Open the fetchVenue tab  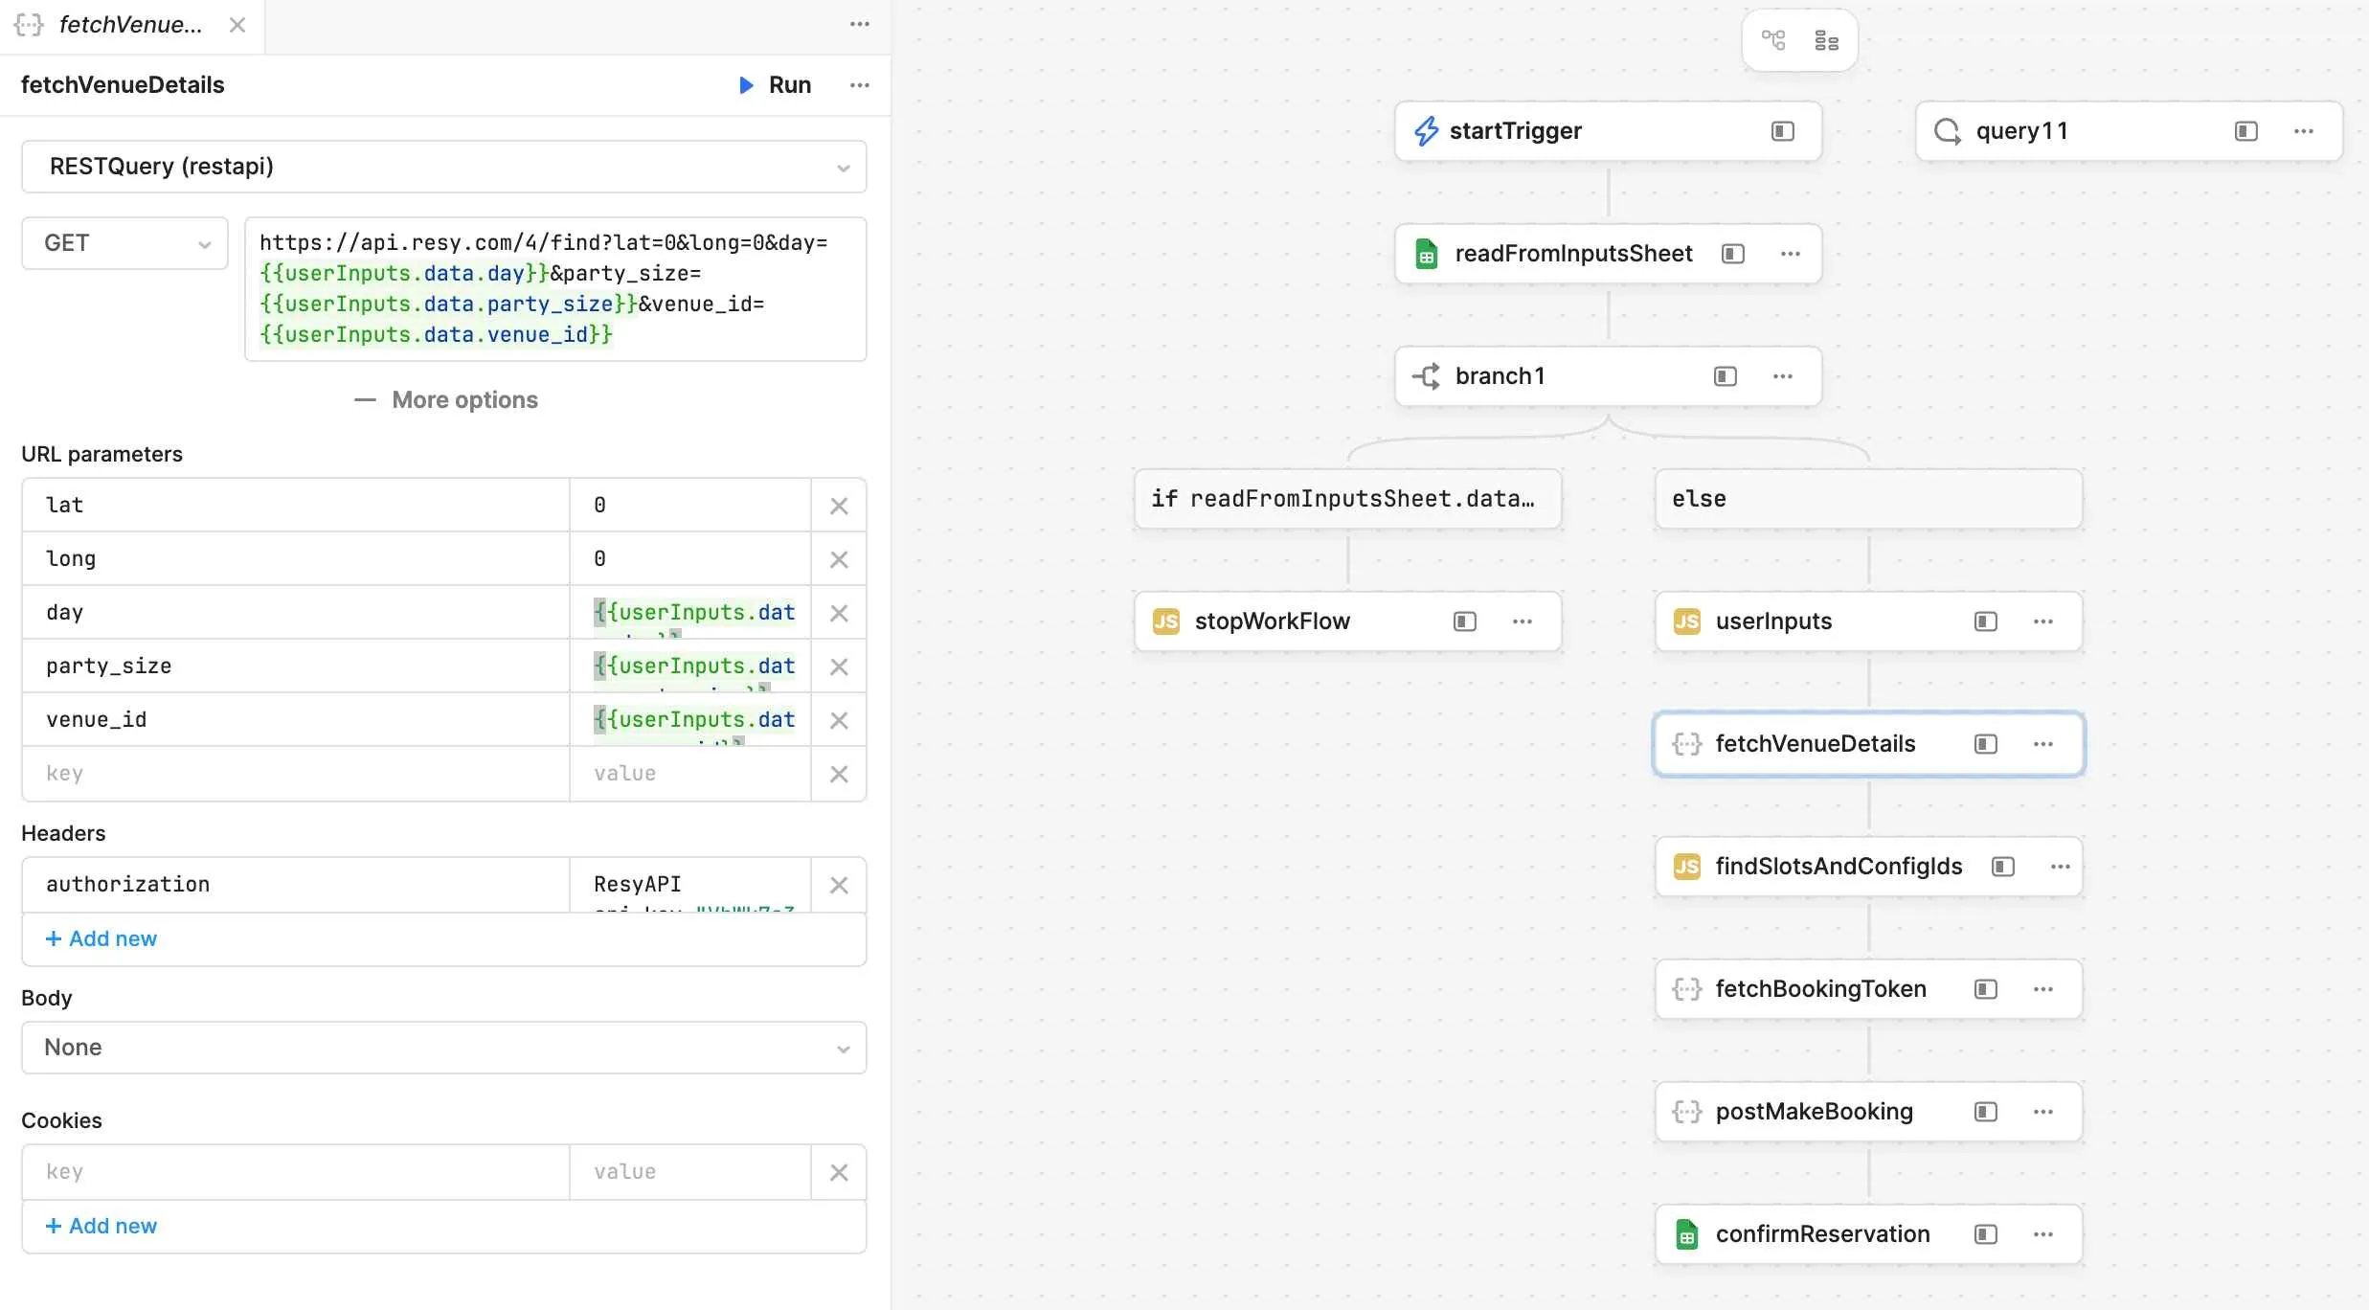[x=131, y=26]
